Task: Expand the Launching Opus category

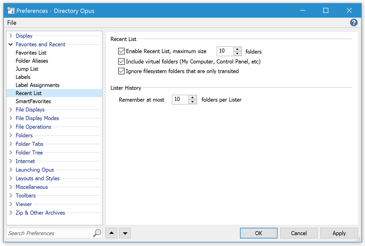Action: pyautogui.click(x=11, y=170)
